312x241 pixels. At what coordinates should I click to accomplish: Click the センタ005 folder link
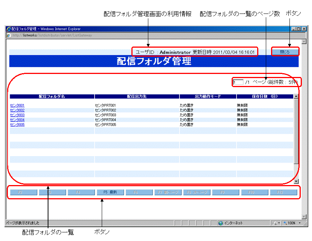click(x=17, y=125)
